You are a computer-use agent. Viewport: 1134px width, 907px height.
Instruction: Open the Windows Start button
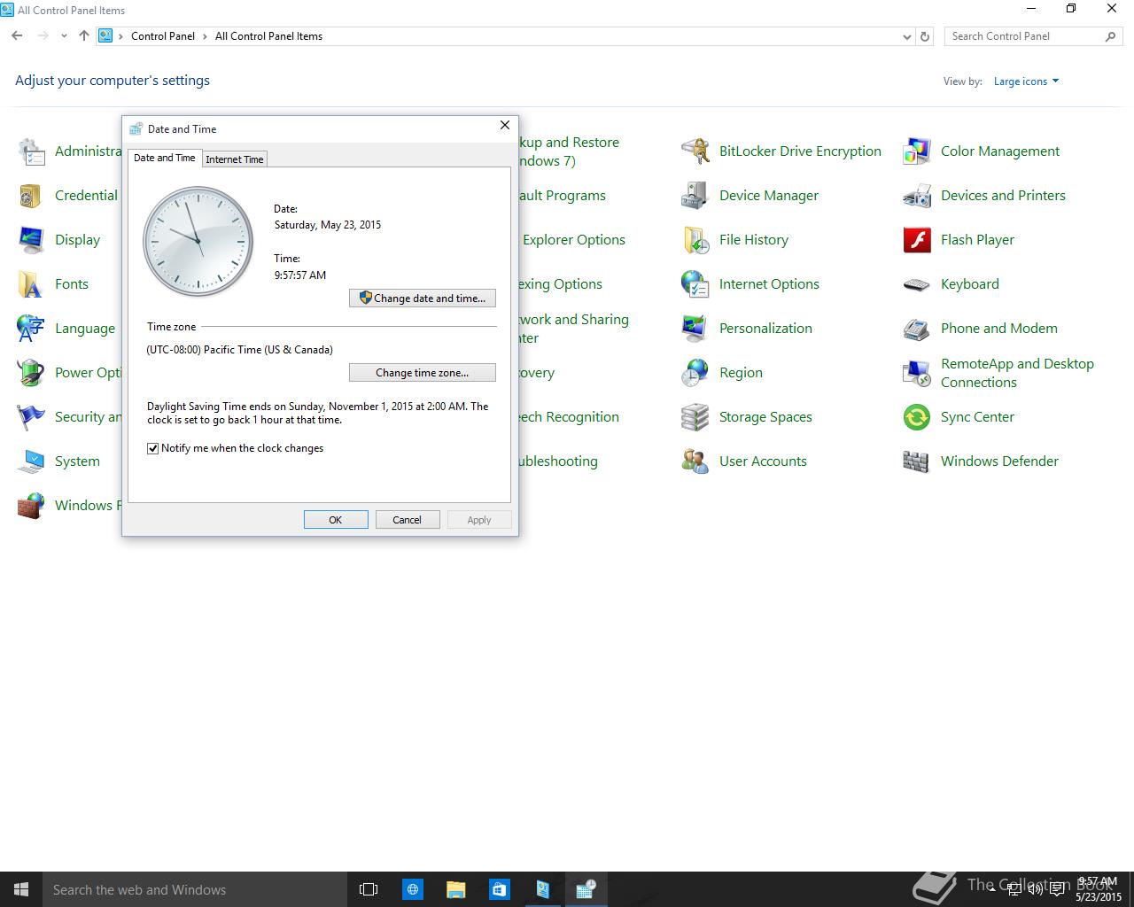21,889
